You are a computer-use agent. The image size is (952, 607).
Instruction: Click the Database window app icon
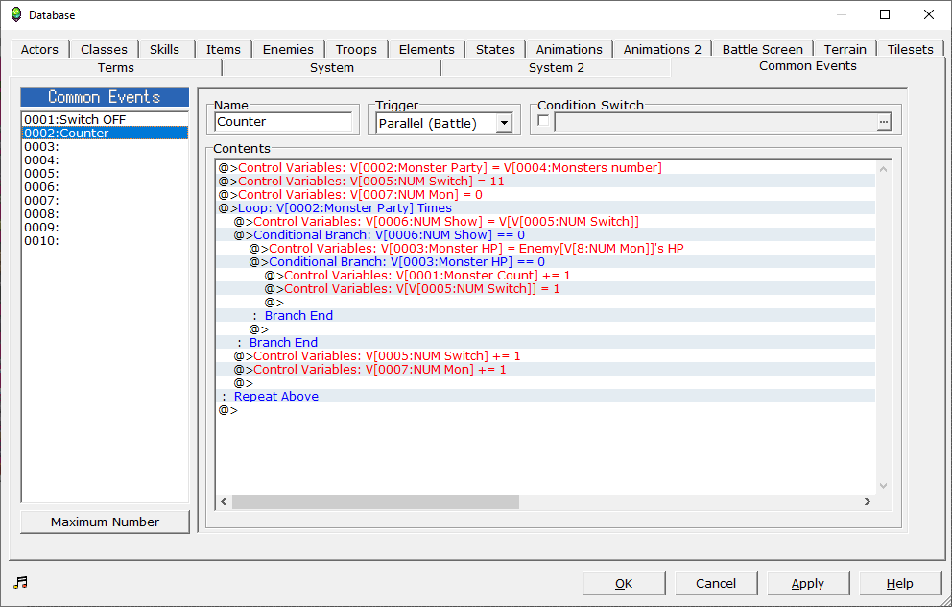point(16,14)
